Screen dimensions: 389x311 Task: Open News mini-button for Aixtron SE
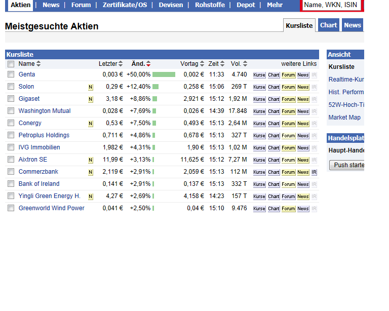(303, 160)
